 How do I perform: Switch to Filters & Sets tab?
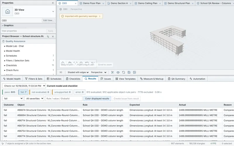coord(34,79)
